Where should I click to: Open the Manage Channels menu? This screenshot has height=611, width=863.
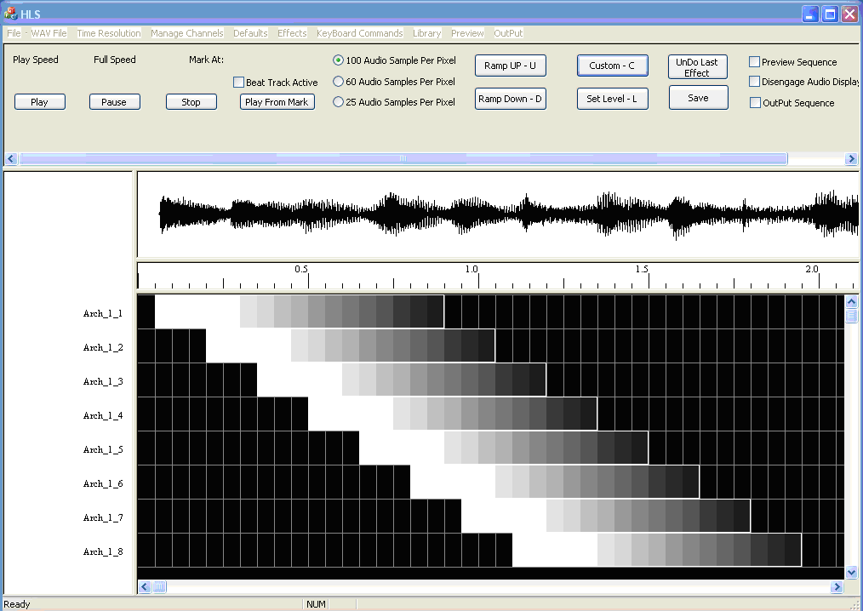[187, 33]
